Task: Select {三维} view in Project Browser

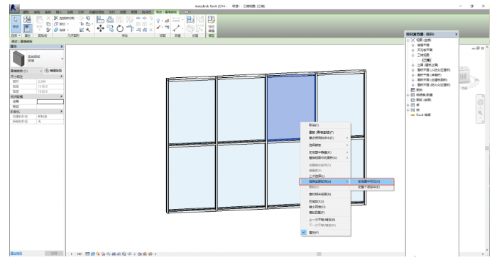Action: (426, 60)
